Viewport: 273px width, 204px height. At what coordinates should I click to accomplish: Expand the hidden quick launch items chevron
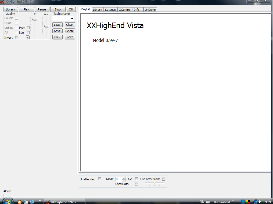pos(40,201)
